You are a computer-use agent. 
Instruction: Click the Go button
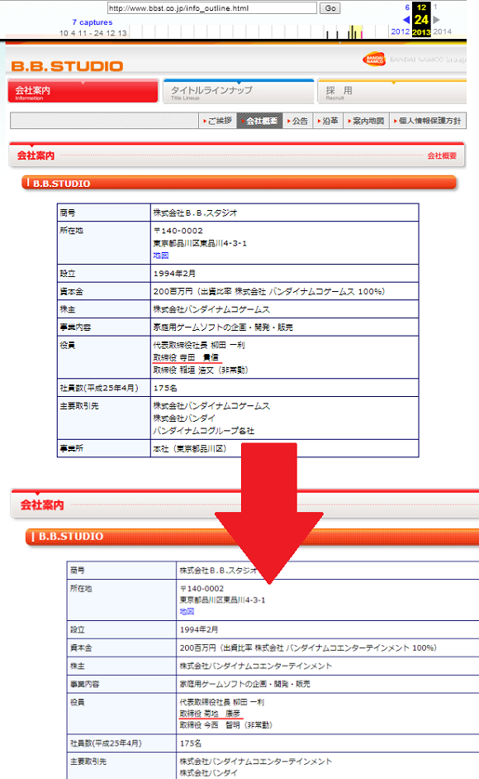pos(330,8)
